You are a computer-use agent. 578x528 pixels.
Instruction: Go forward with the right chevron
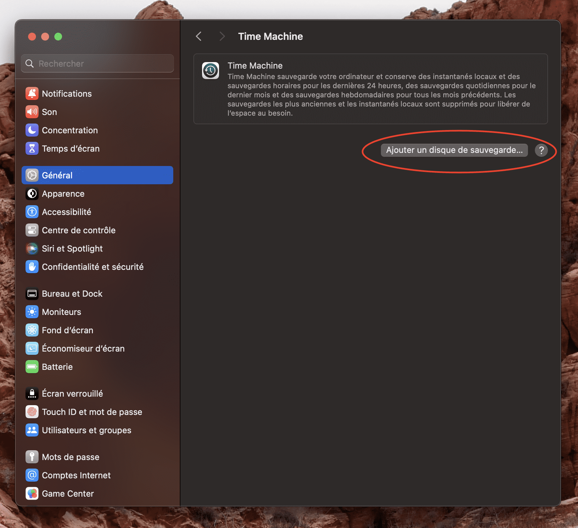pos(222,36)
